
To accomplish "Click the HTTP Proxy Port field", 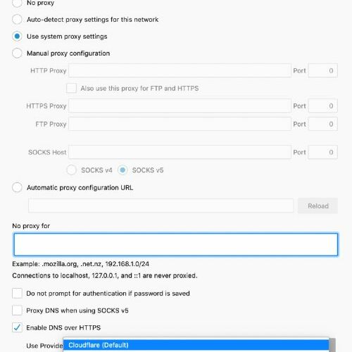I will click(x=323, y=70).
